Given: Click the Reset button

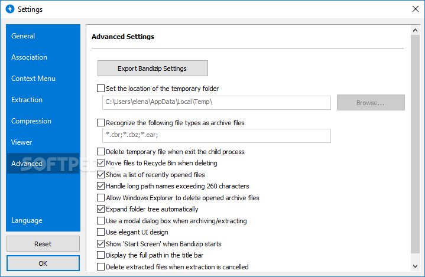Looking at the screenshot, I should click(43, 244).
